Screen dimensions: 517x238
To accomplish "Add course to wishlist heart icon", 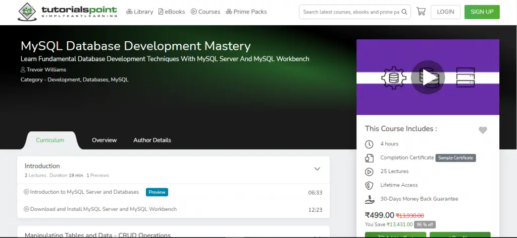I will click(483, 130).
